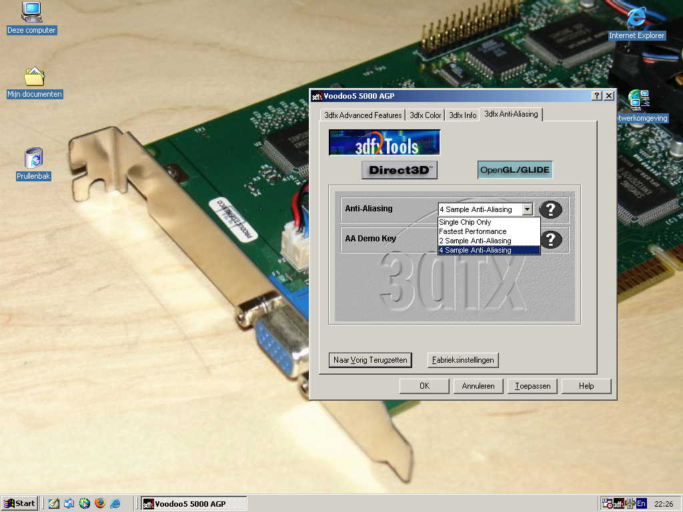Click the context help ? title bar button
This screenshot has height=512, width=683.
(597, 96)
